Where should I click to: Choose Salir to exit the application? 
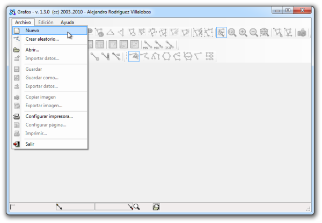click(x=50, y=144)
